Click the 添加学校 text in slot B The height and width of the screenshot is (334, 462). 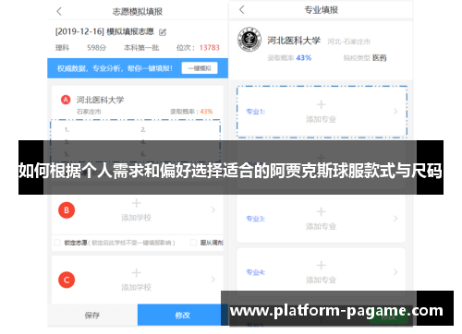[x=136, y=218]
